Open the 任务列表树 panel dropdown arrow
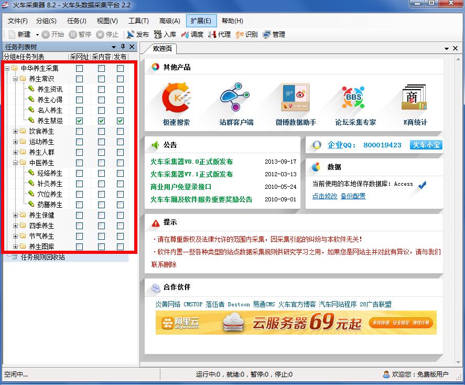Image resolution: width=465 pixels, height=385 pixels. pos(114,47)
